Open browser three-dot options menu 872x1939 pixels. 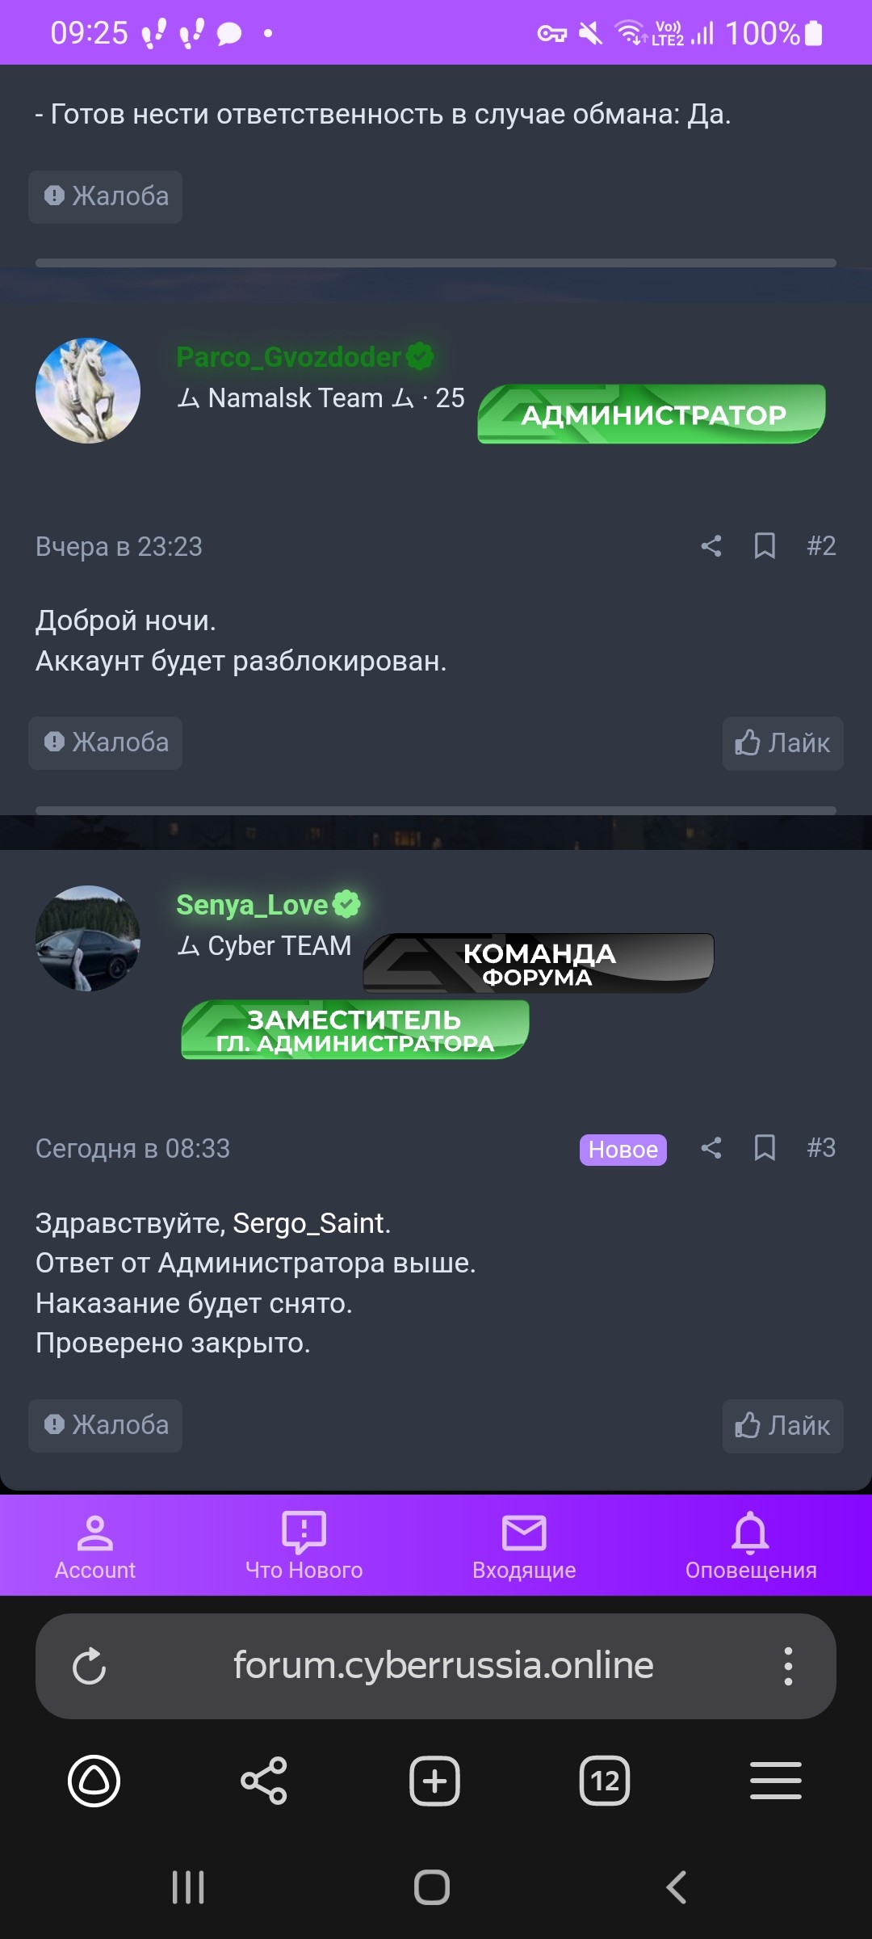tap(788, 1666)
